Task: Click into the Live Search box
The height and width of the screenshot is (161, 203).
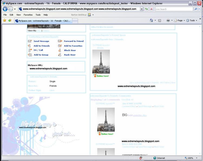Action: tap(174, 9)
